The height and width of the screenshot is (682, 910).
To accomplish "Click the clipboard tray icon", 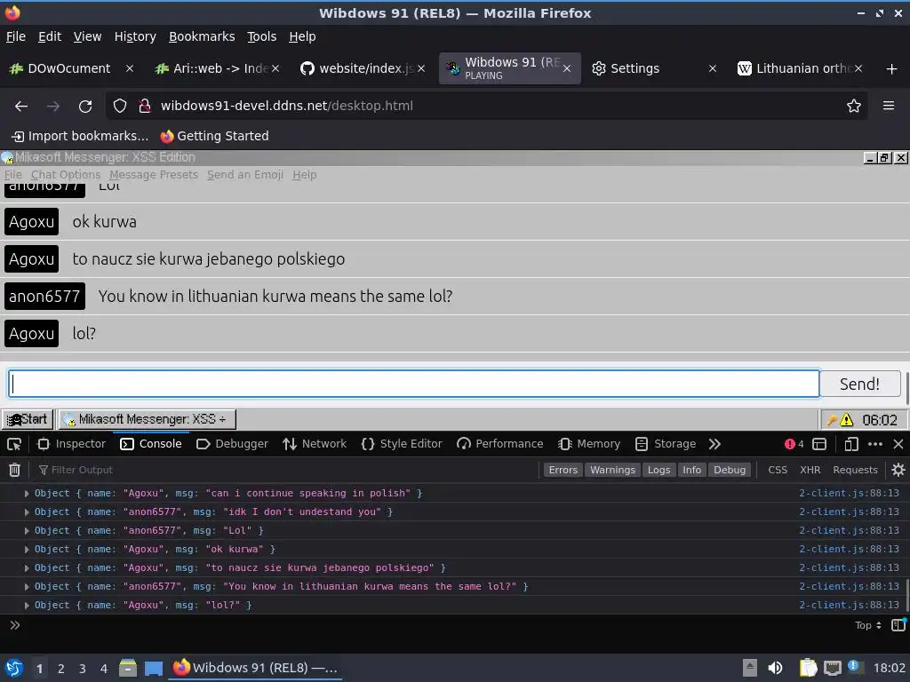I will 808,668.
